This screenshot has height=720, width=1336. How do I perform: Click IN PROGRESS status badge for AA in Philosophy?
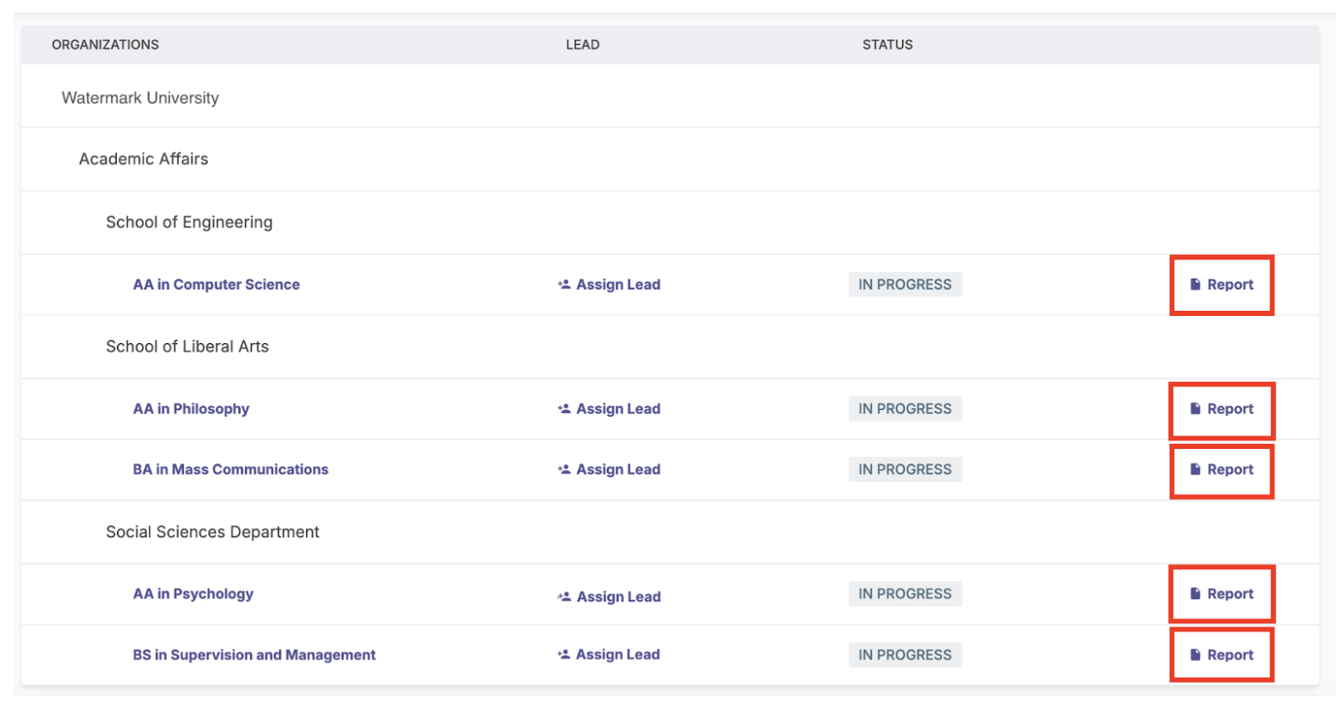tap(905, 409)
